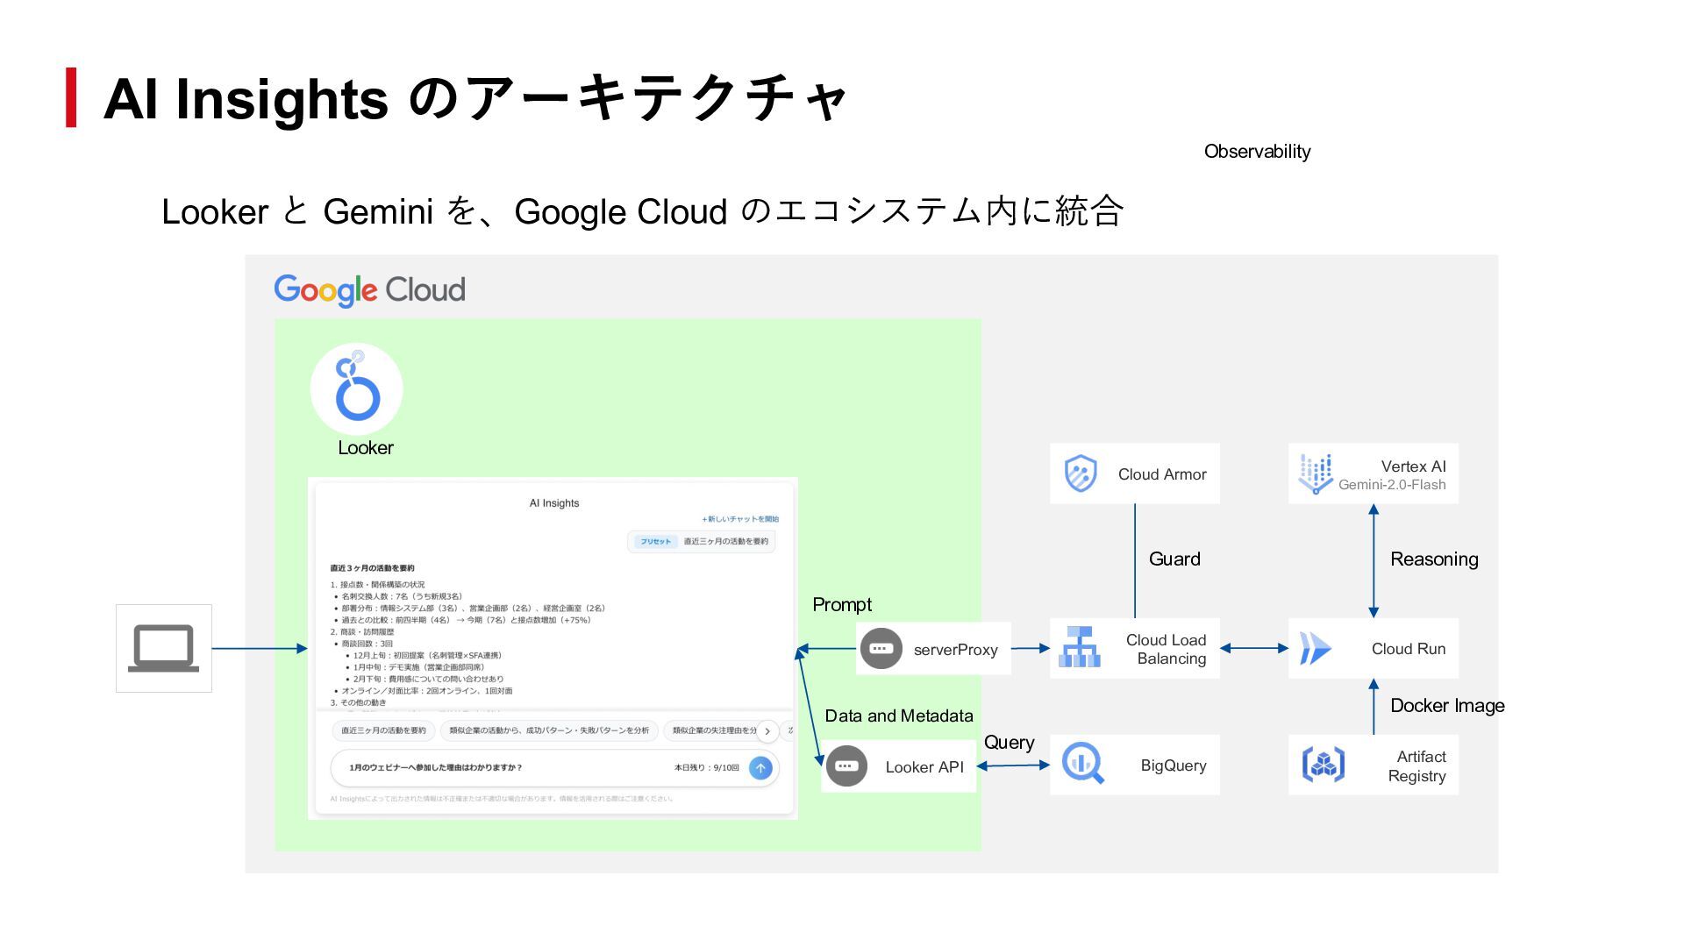This screenshot has width=1684, height=947.
Task: Click the Gemini-2.0-Flash model text
Action: pyautogui.click(x=1392, y=485)
